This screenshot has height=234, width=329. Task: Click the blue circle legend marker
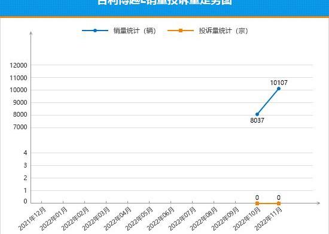(x=95, y=31)
